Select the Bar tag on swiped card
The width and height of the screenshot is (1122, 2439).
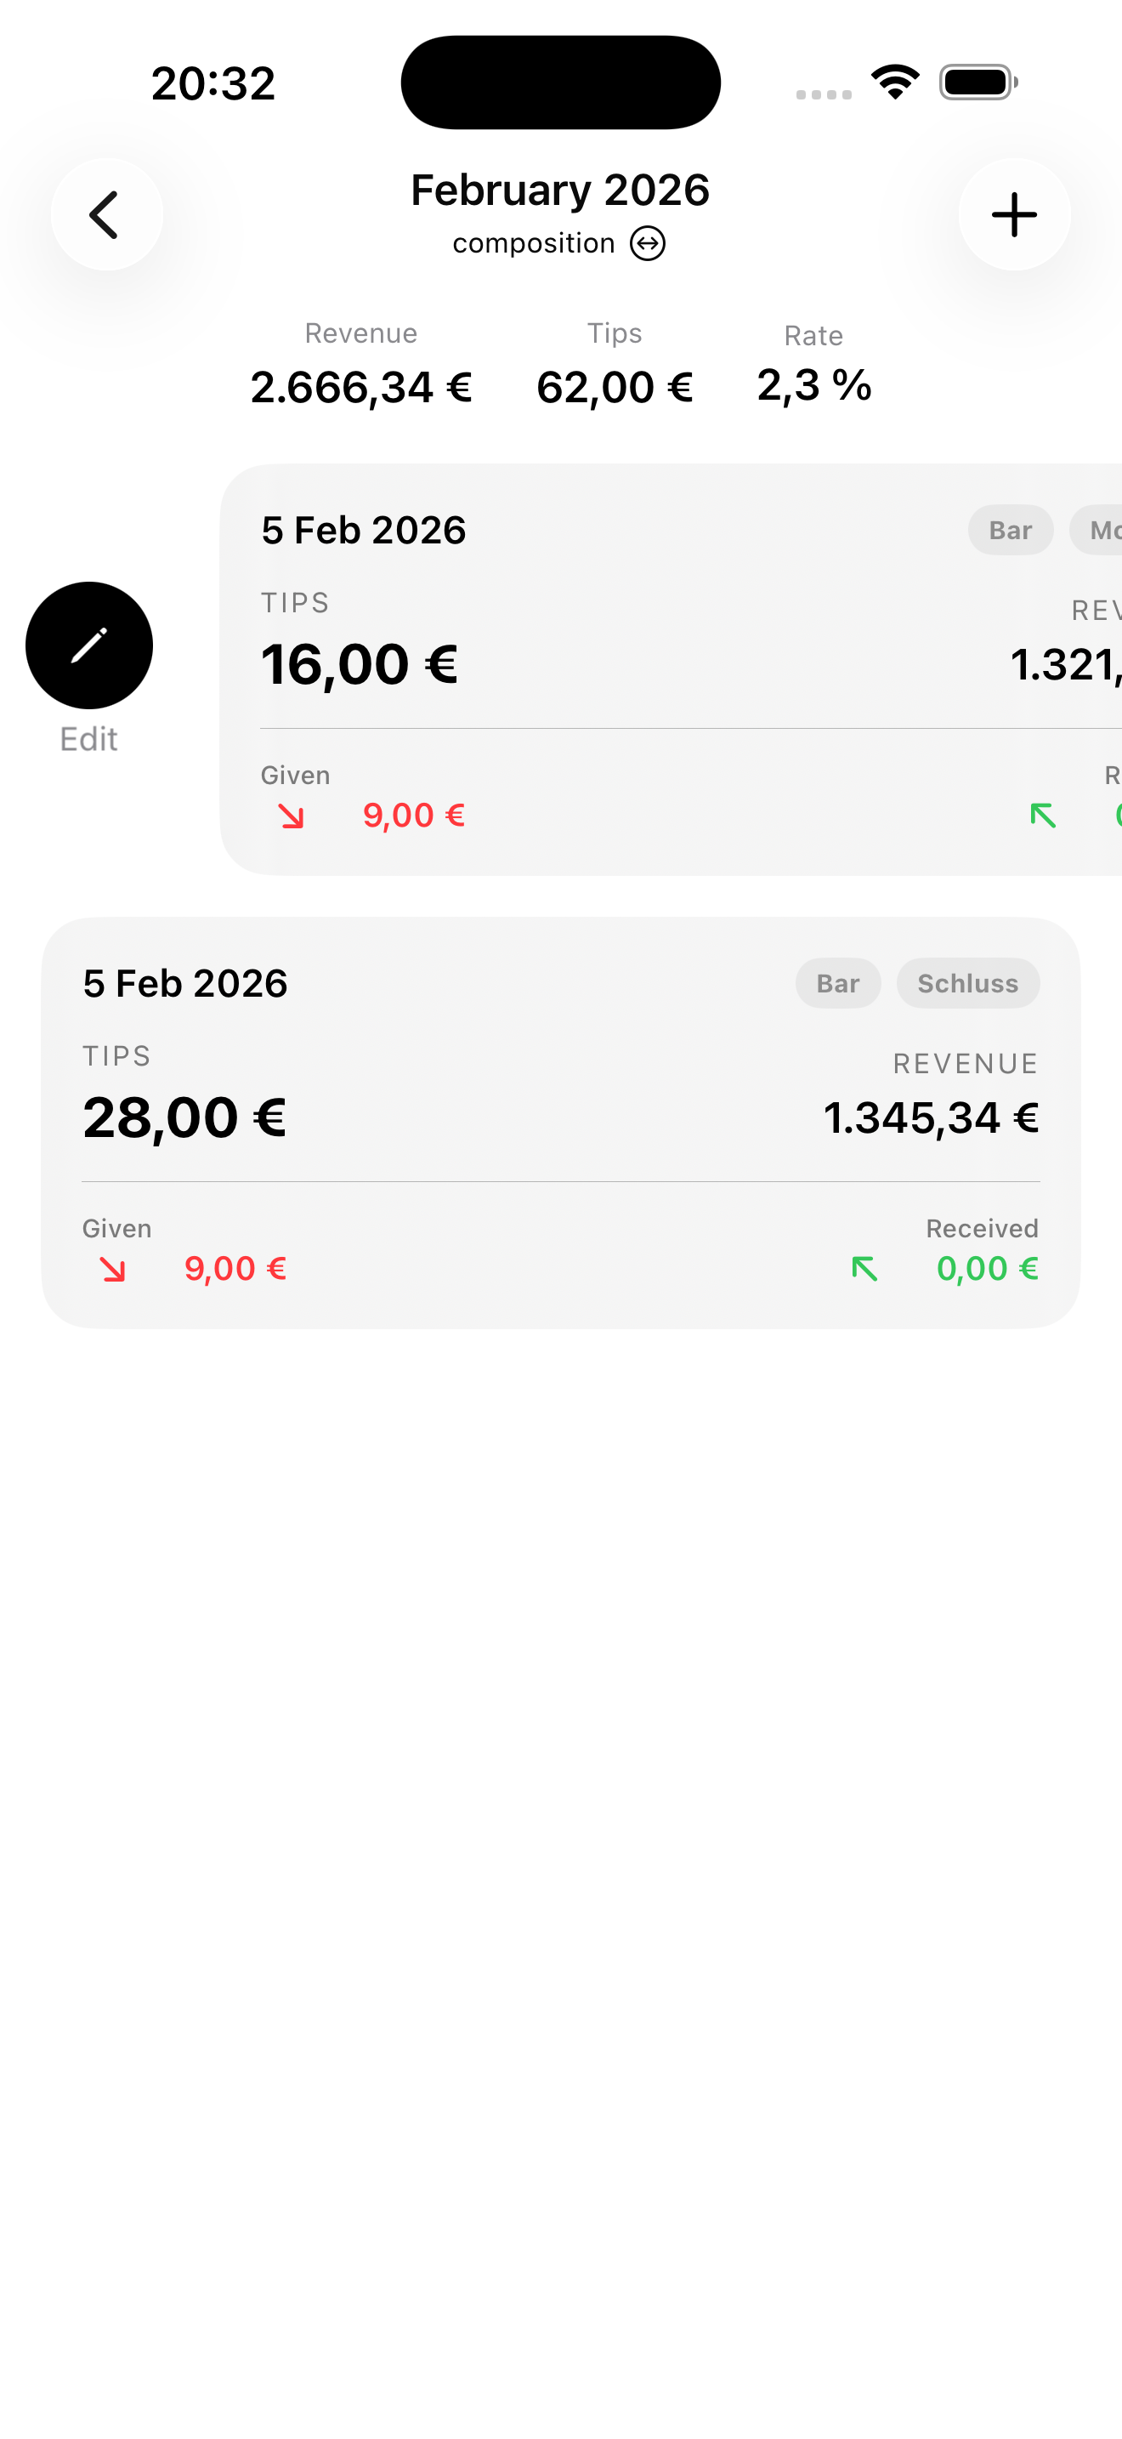(x=1010, y=530)
